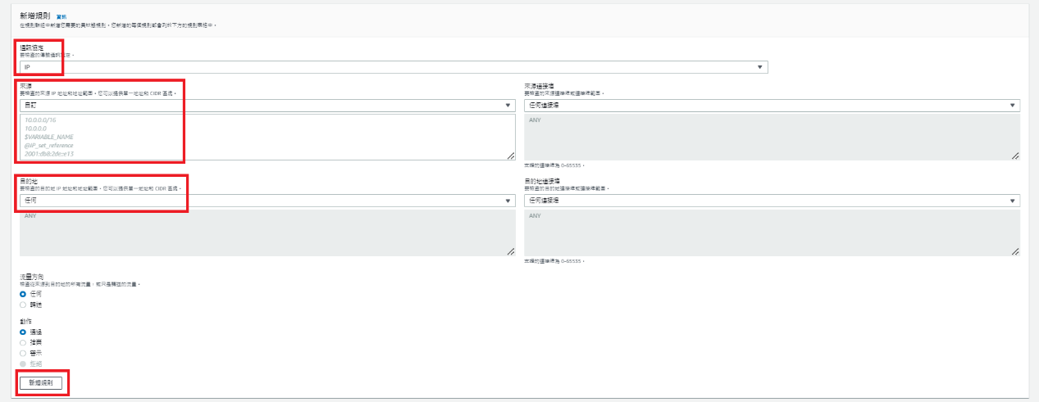Image resolution: width=1039 pixels, height=402 pixels.
Task: Expand the 來源連接埠 source port dropdown
Action: 772,106
